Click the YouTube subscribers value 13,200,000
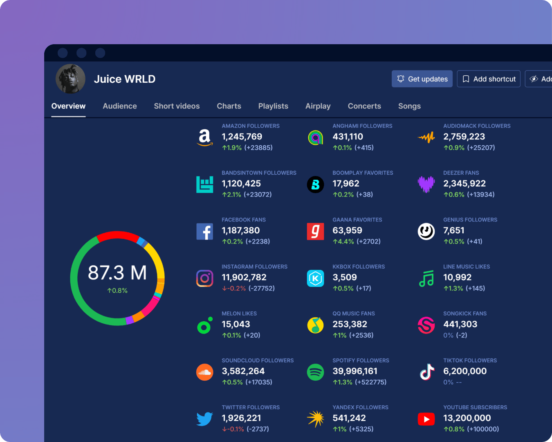Screen dimensions: 552x442 [467, 418]
